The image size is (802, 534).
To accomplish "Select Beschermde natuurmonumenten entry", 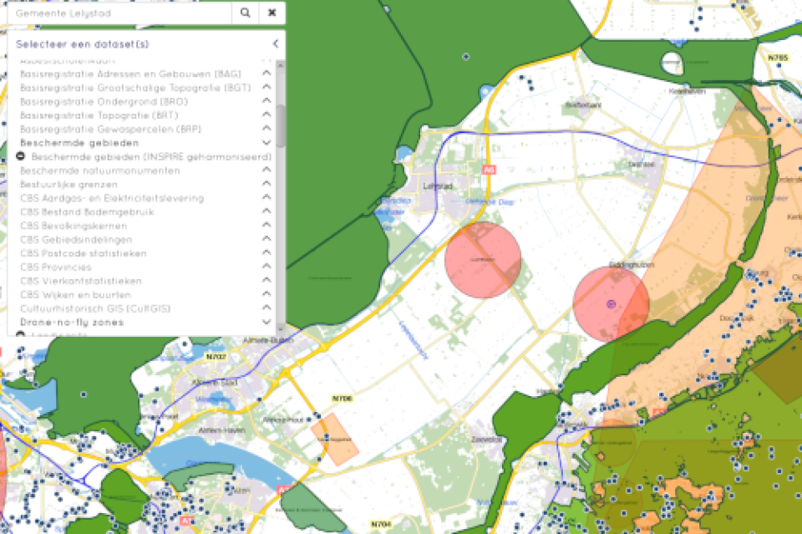I will 99,170.
